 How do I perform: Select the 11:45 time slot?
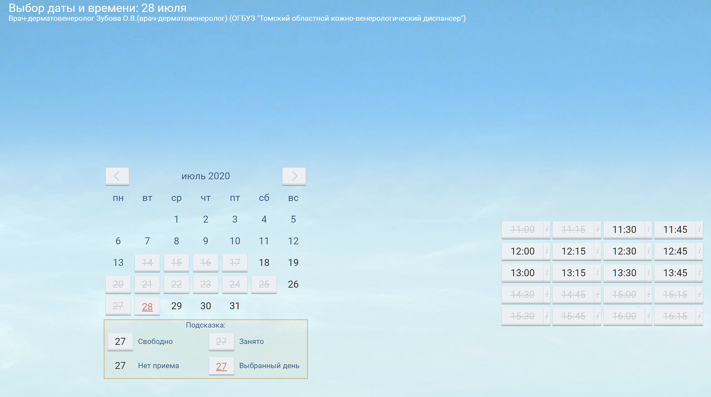[675, 230]
